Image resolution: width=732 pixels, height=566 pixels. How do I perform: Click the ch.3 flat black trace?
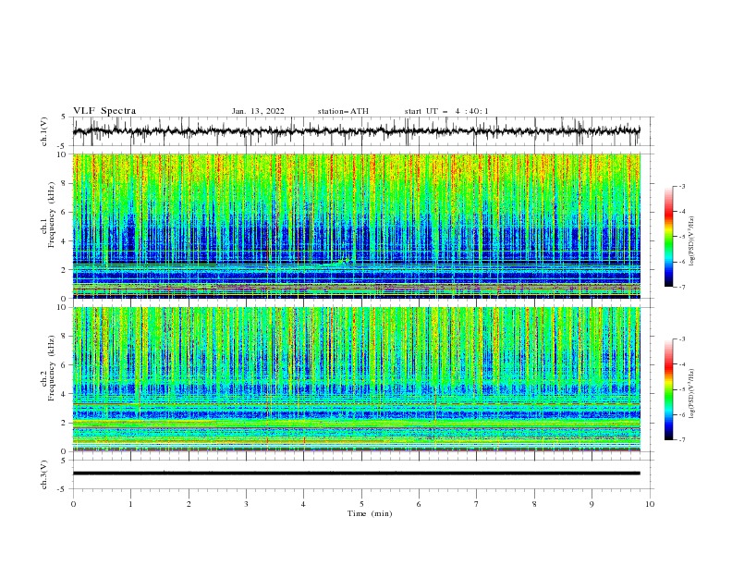click(356, 474)
